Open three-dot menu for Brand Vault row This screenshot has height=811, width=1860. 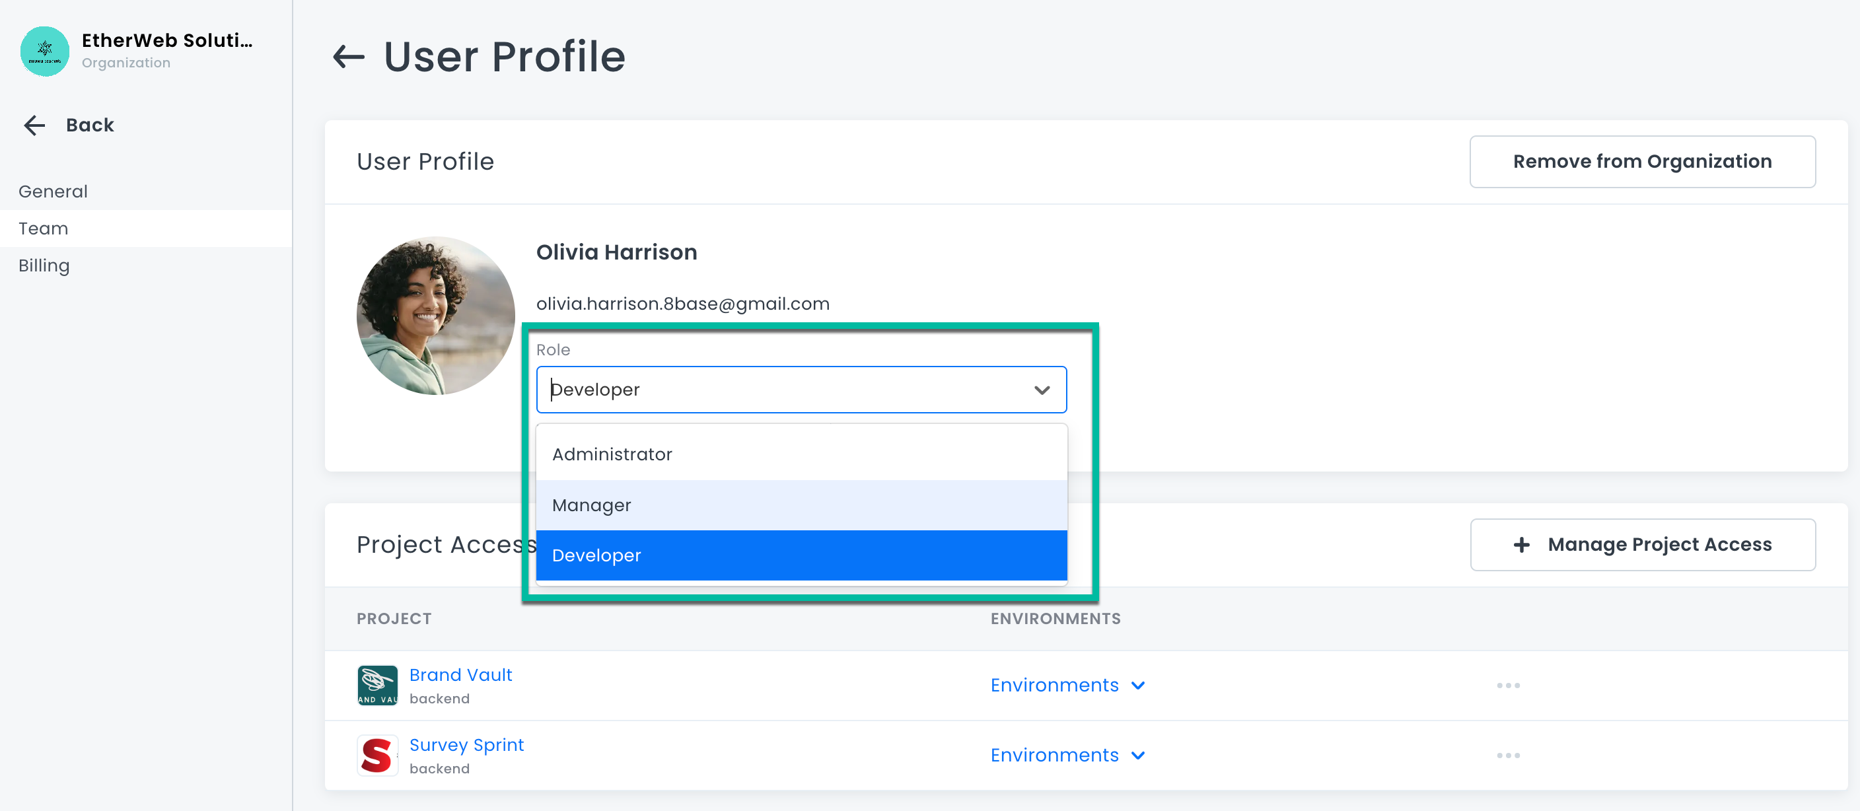[1508, 685]
